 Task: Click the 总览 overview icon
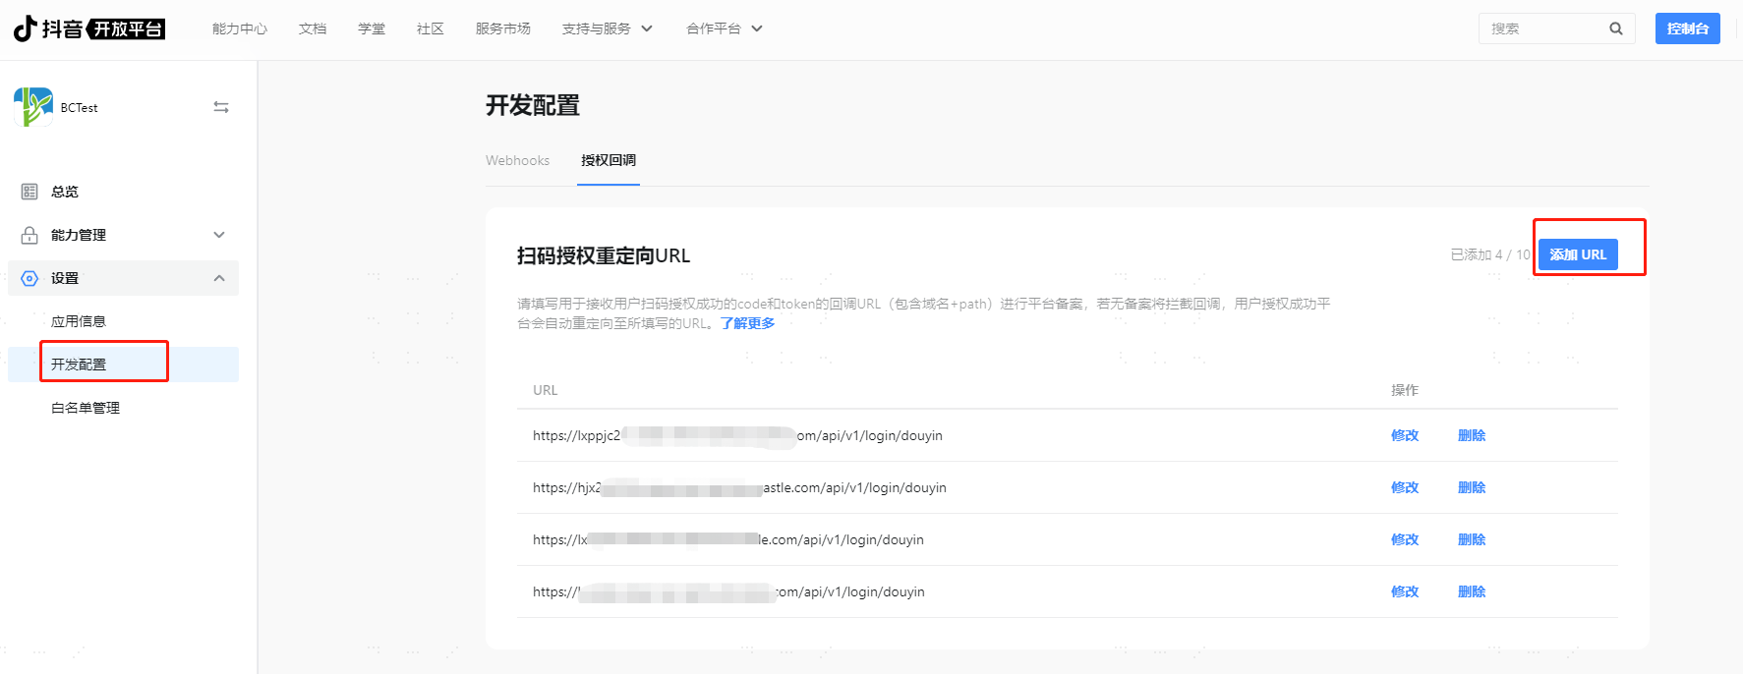pos(29,192)
